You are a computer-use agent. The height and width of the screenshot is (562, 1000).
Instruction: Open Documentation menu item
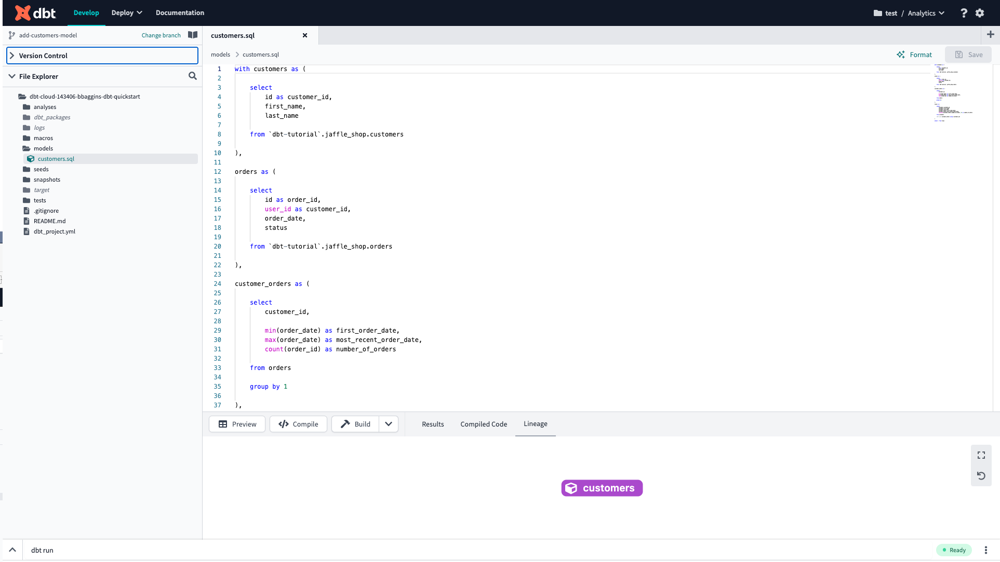point(180,13)
